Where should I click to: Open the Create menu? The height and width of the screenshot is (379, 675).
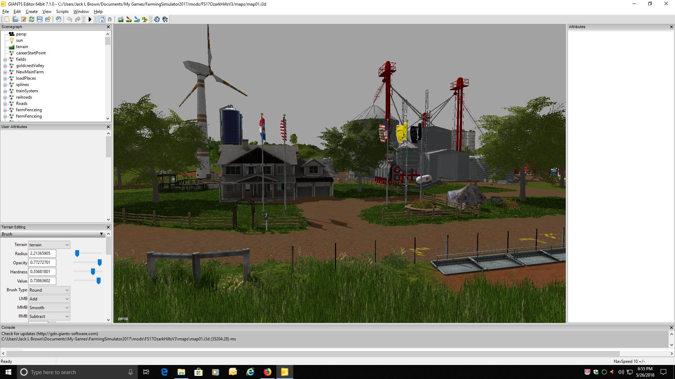click(x=31, y=12)
